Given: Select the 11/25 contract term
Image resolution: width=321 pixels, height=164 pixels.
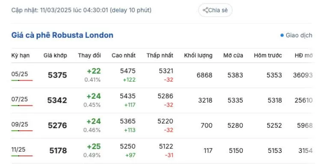Looking at the screenshot, I should coord(18,150).
